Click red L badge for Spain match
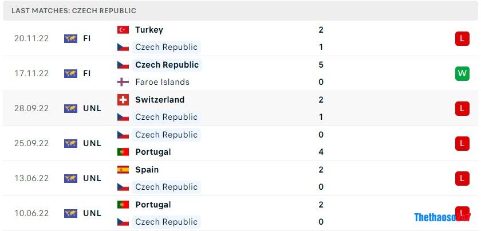This screenshot has height=231, width=481. 462,178
